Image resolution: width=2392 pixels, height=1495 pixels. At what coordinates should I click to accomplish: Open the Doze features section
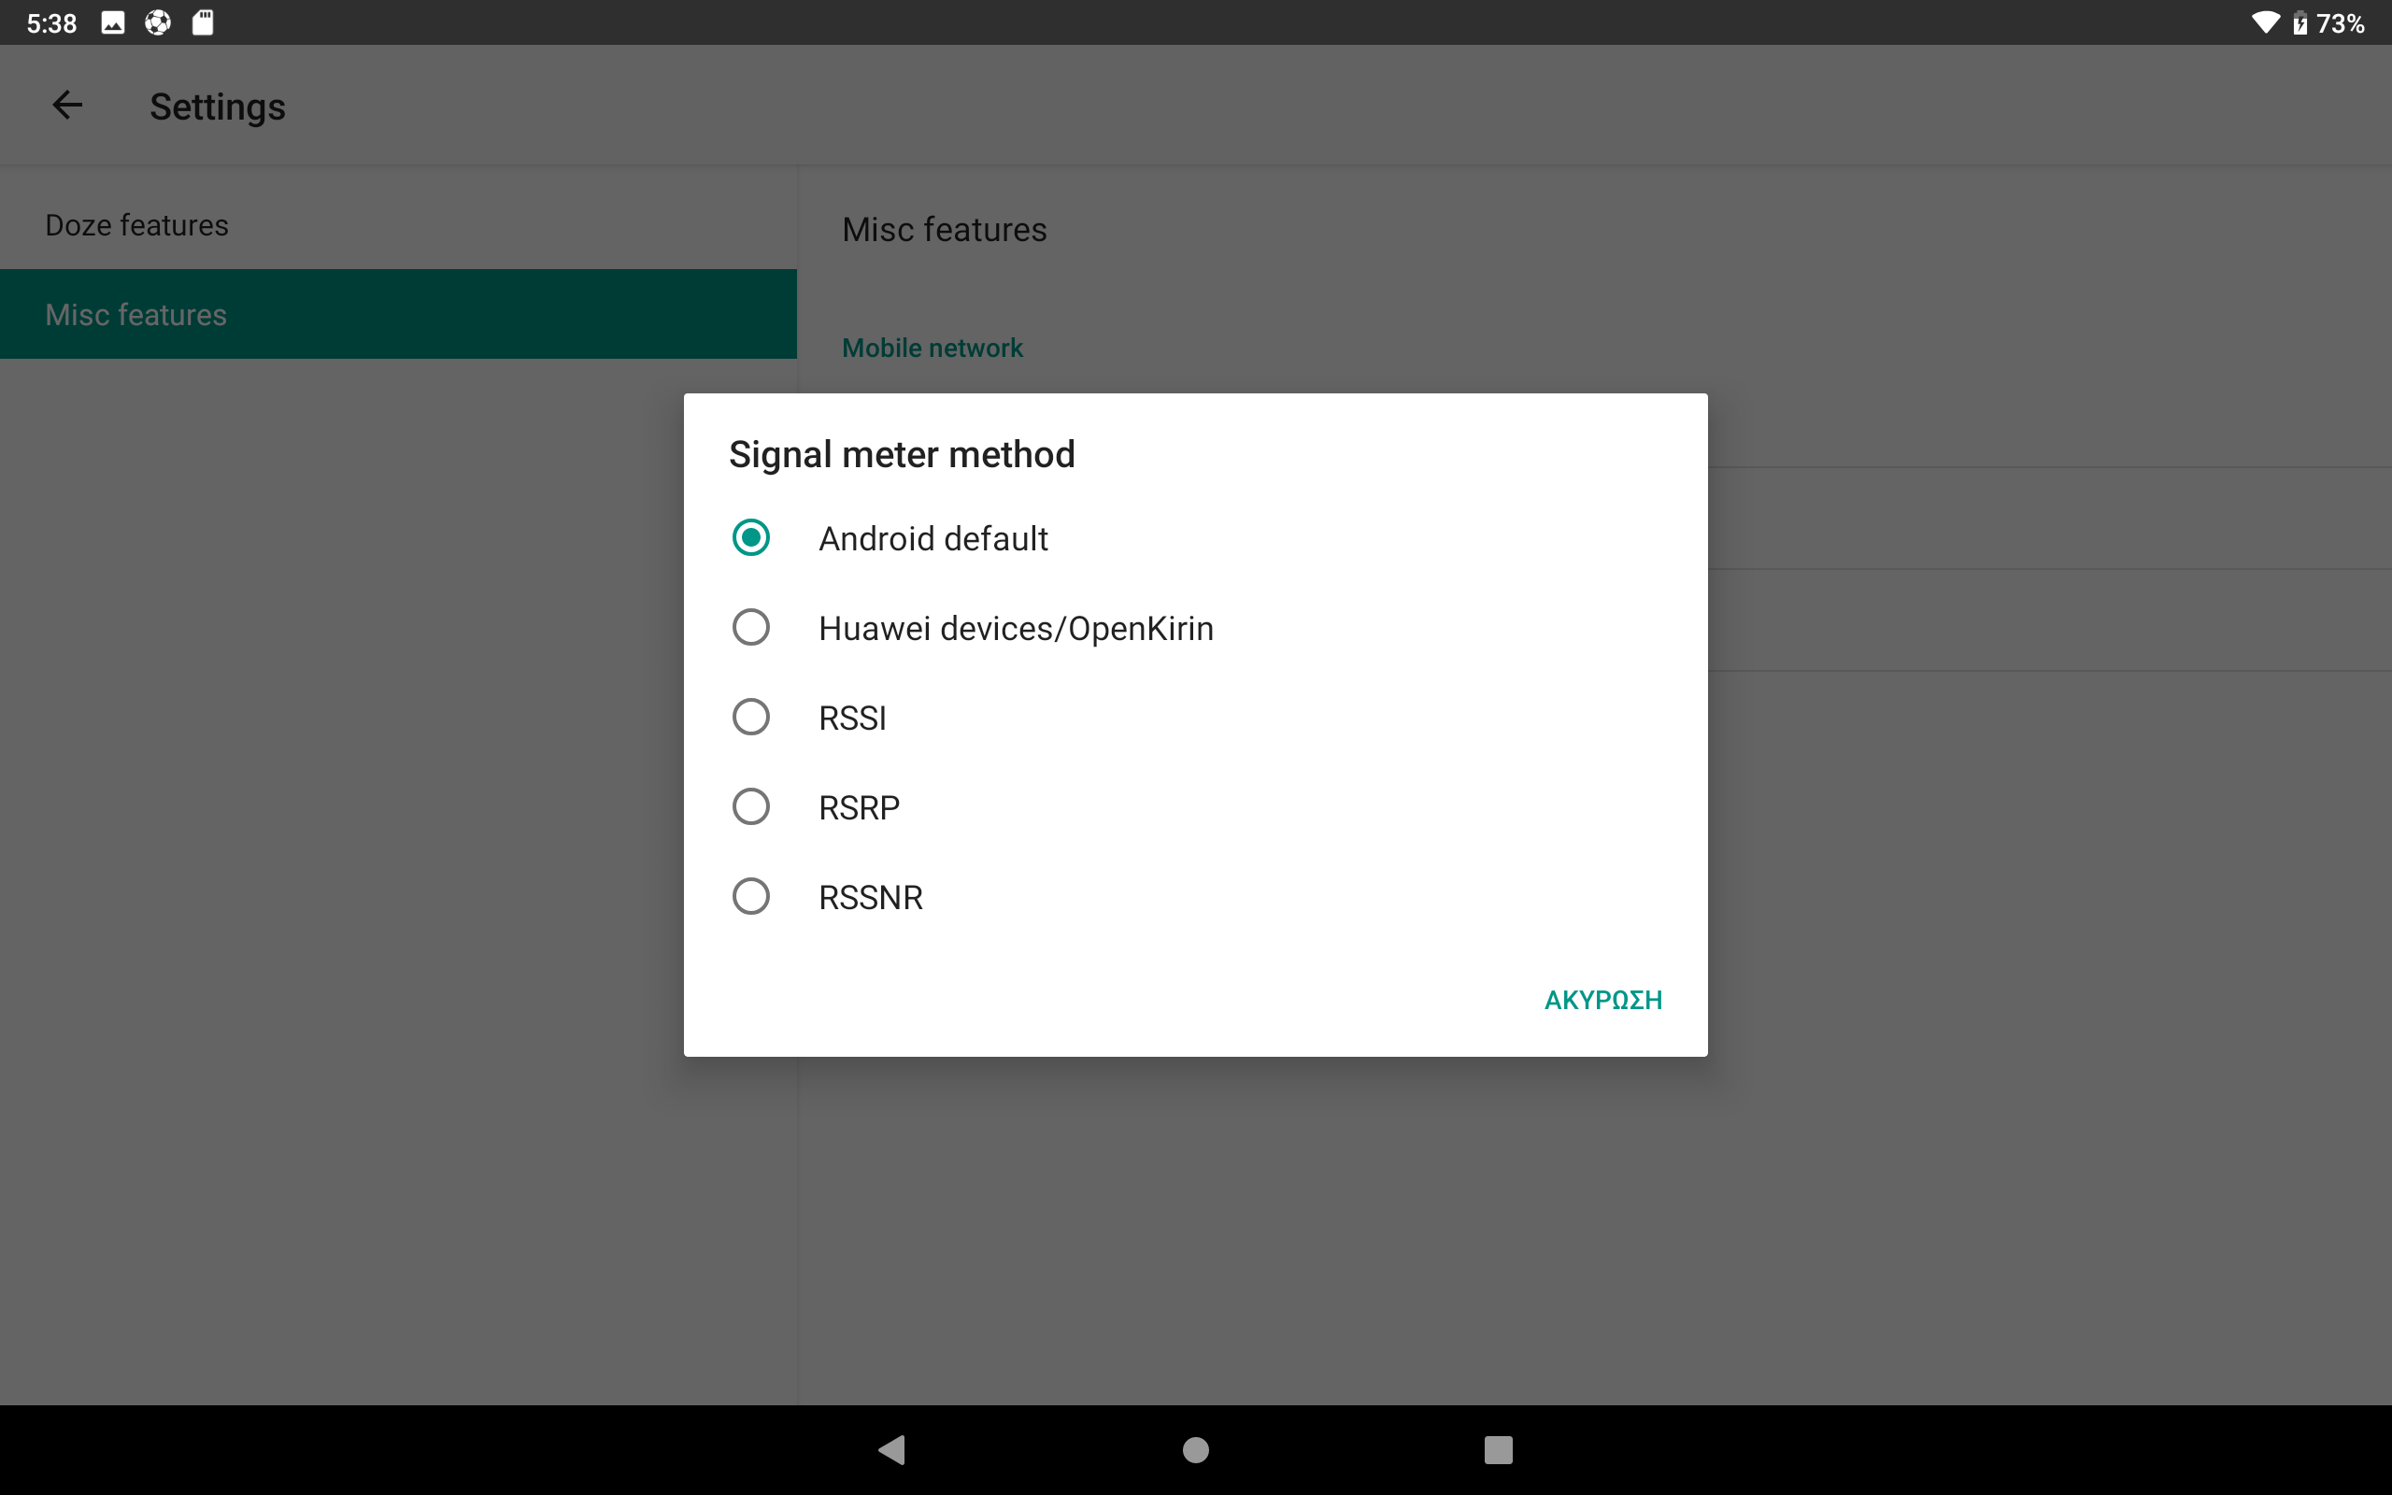(x=398, y=224)
